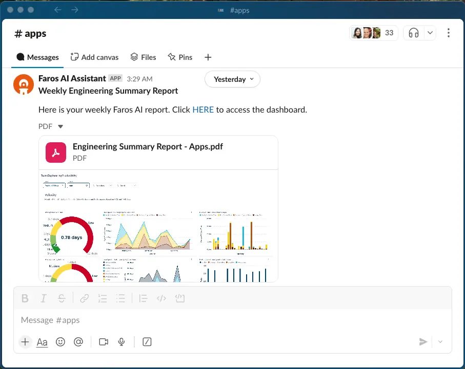Toggle the Aa formatting bar
The height and width of the screenshot is (369, 465).
[42, 342]
